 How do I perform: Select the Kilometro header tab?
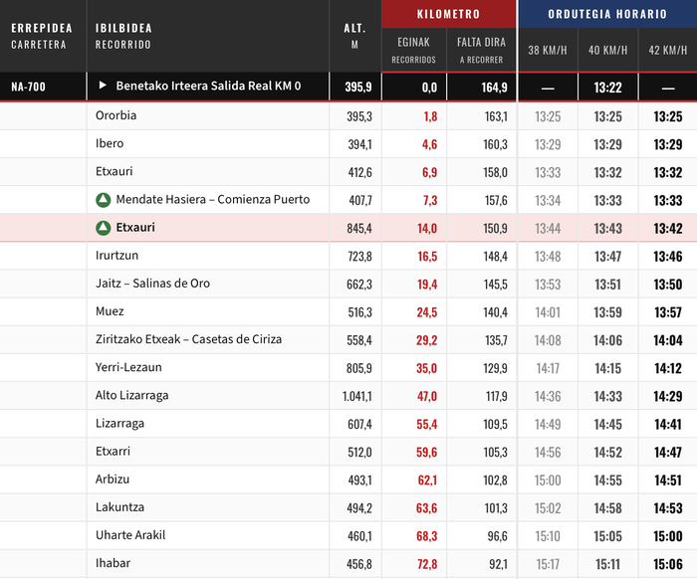tap(448, 14)
